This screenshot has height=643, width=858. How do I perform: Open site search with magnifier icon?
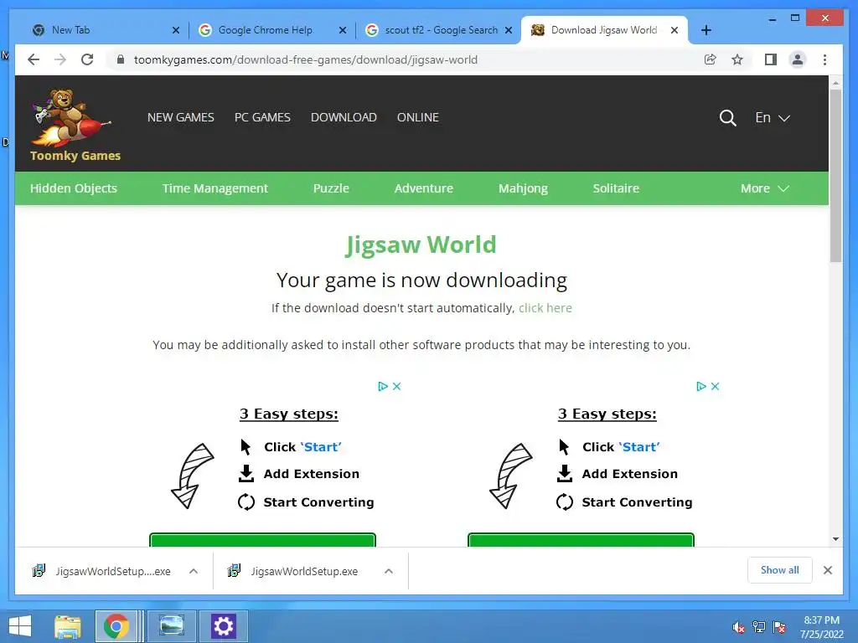[727, 117]
